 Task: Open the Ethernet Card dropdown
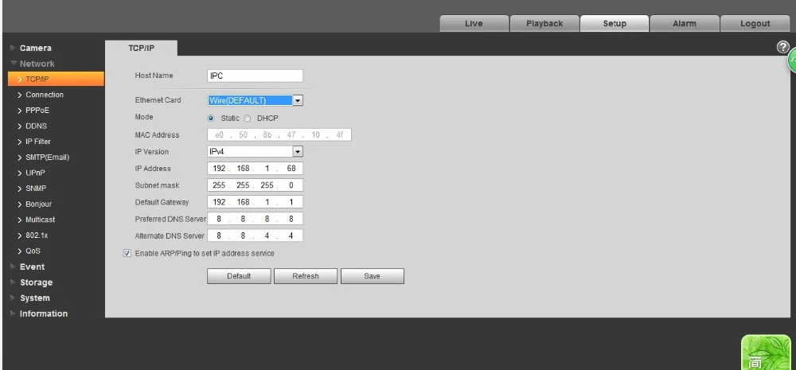point(255,100)
